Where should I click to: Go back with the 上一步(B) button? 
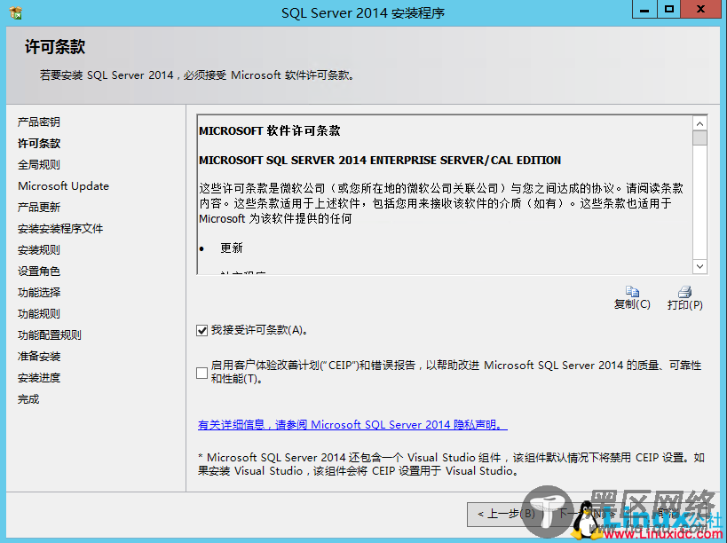pos(506,514)
